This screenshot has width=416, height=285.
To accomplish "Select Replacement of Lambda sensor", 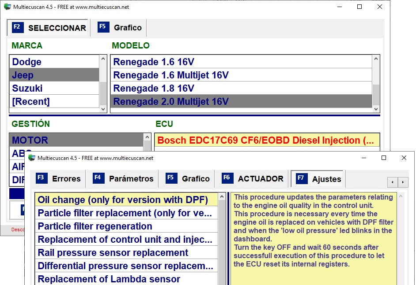I will [x=127, y=279].
